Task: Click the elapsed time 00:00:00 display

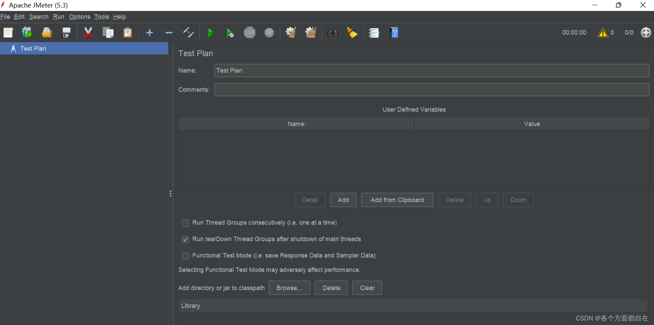Action: tap(574, 33)
